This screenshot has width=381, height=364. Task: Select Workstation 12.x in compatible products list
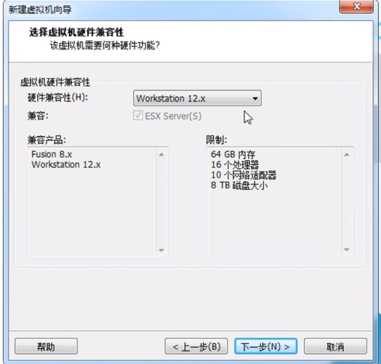tap(66, 164)
